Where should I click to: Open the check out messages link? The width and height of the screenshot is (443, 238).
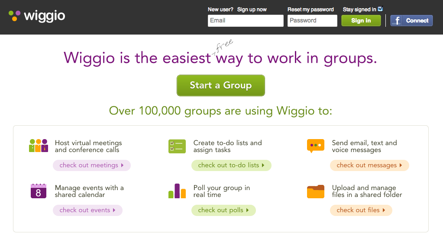(369, 165)
